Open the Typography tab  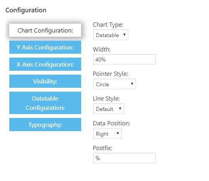coord(45,125)
